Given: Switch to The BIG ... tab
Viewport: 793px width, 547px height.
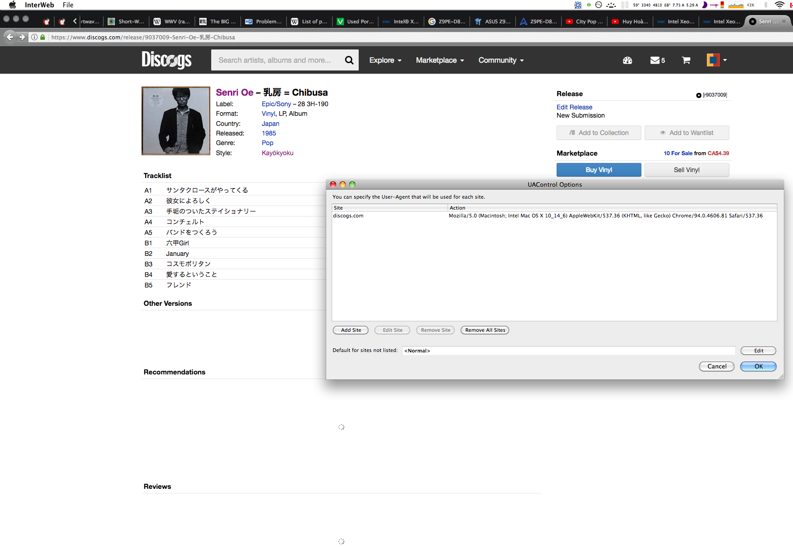Looking at the screenshot, I should (218, 21).
